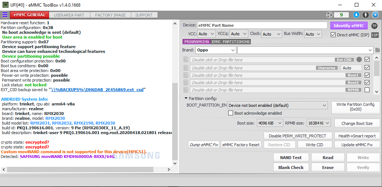Open the empty model dropdown next to Brand
Image resolution: width=382 pixels, height=187 pixels.
tap(305, 50)
